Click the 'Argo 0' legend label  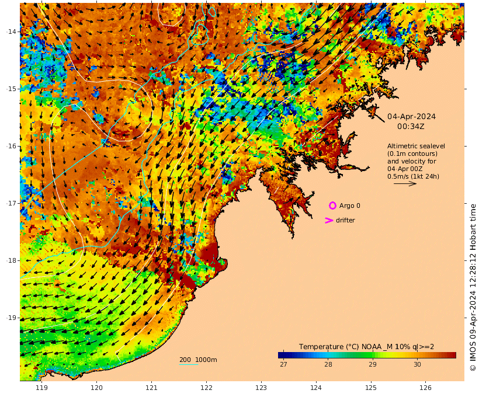pyautogui.click(x=349, y=206)
